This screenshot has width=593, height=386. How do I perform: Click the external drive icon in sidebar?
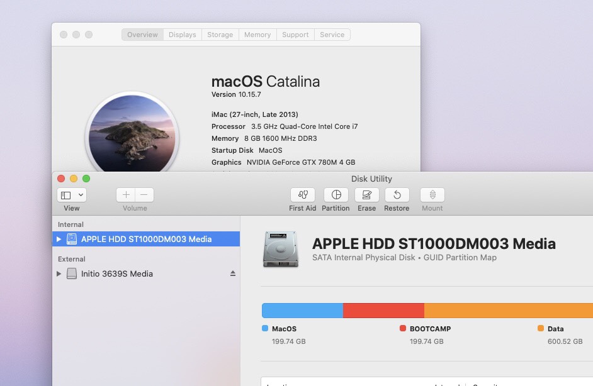(x=72, y=273)
